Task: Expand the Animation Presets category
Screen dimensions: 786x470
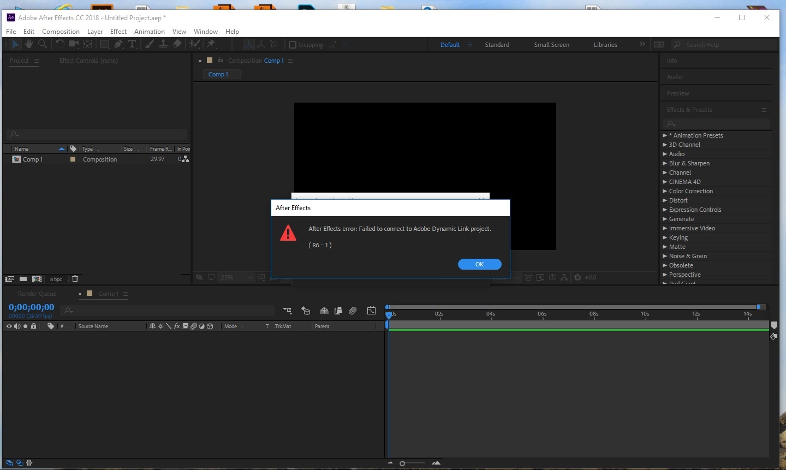Action: 665,135
